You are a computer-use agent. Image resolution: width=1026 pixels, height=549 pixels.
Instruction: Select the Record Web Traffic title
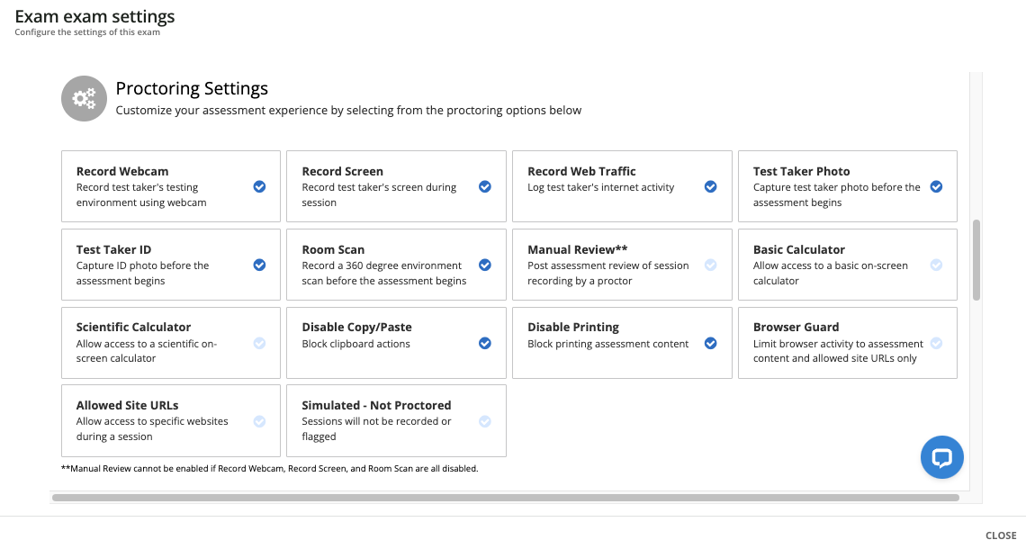(x=581, y=171)
